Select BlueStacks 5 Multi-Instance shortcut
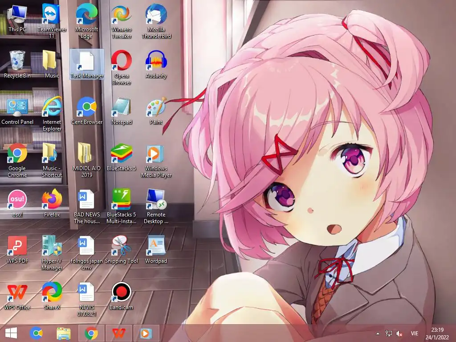The width and height of the screenshot is (456, 342). click(122, 207)
